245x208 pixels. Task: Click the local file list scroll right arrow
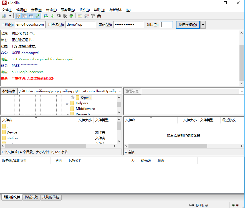click(115, 146)
